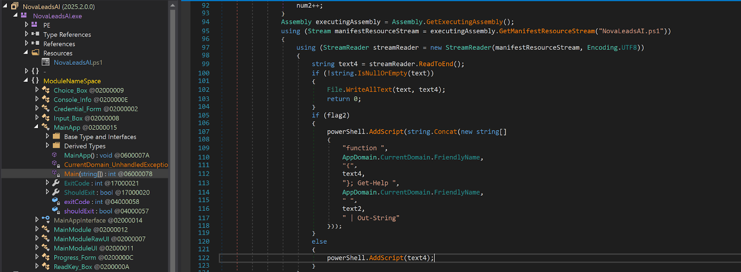741x272 pixels.
Task: Click the assembly tree vertical scrollbar thumb
Action: (x=173, y=141)
